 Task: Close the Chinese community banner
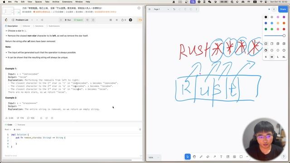tap(139, 8)
